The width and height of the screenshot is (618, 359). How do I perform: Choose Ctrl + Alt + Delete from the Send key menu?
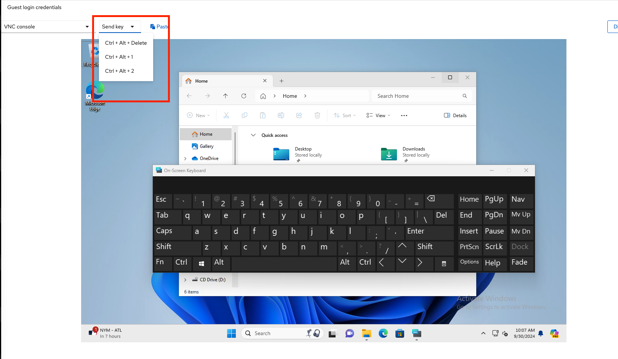126,43
